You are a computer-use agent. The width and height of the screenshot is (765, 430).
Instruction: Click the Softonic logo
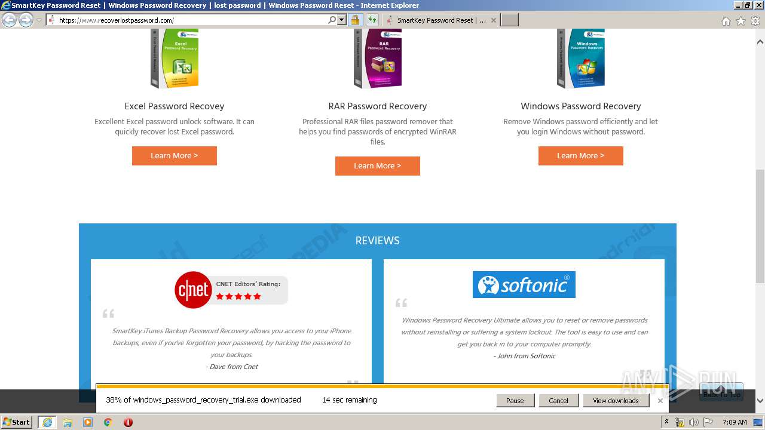pos(524,284)
